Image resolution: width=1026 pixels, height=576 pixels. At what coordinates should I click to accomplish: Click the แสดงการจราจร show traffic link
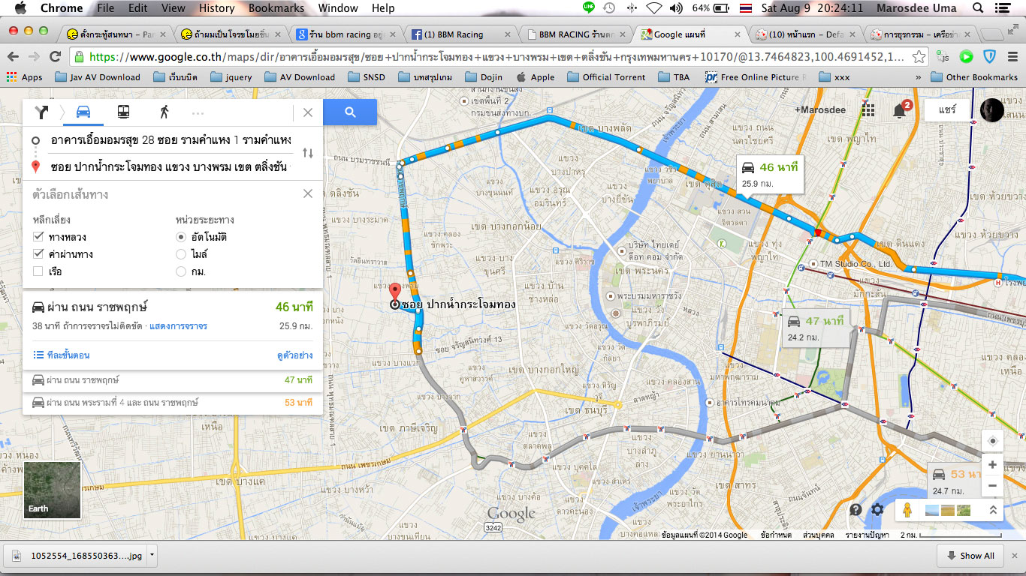178,326
